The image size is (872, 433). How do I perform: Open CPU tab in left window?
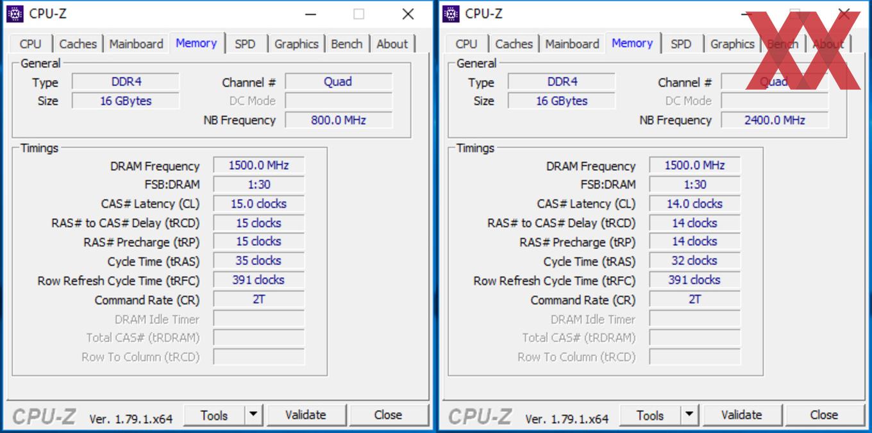click(30, 44)
